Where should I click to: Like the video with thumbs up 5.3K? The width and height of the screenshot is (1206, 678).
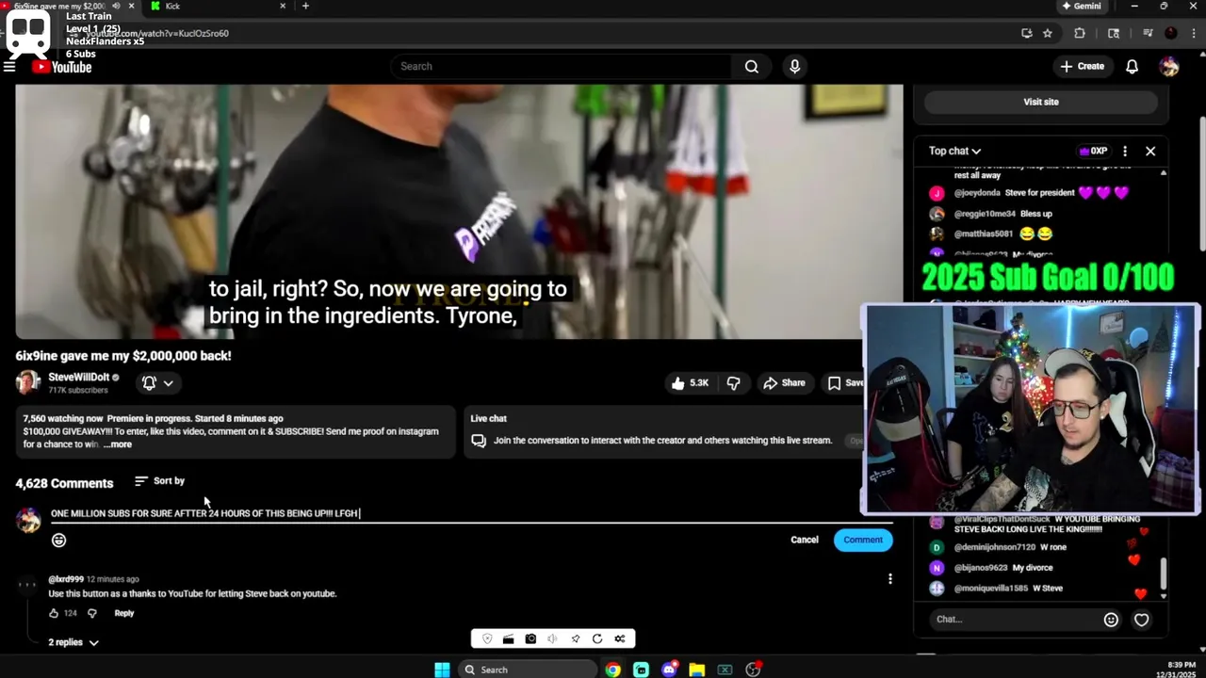point(690,382)
